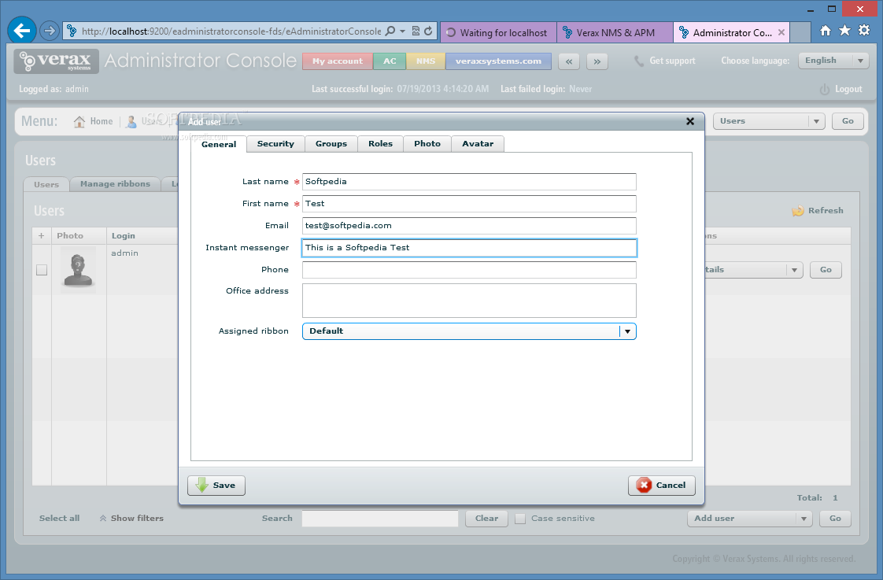Switch to the Groups tab
Screen dimensions: 883x580
[x=331, y=144]
